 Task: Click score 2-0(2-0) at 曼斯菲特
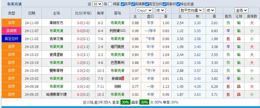pos(83,70)
